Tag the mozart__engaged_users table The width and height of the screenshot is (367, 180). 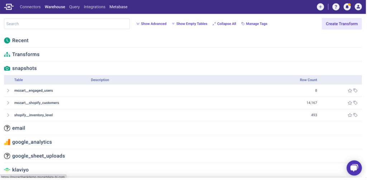(355, 90)
